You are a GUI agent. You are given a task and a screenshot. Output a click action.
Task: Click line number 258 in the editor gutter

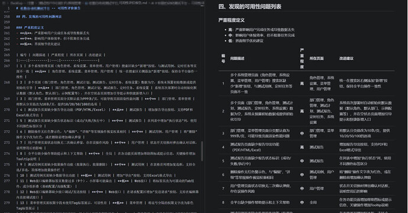pos(7,17)
